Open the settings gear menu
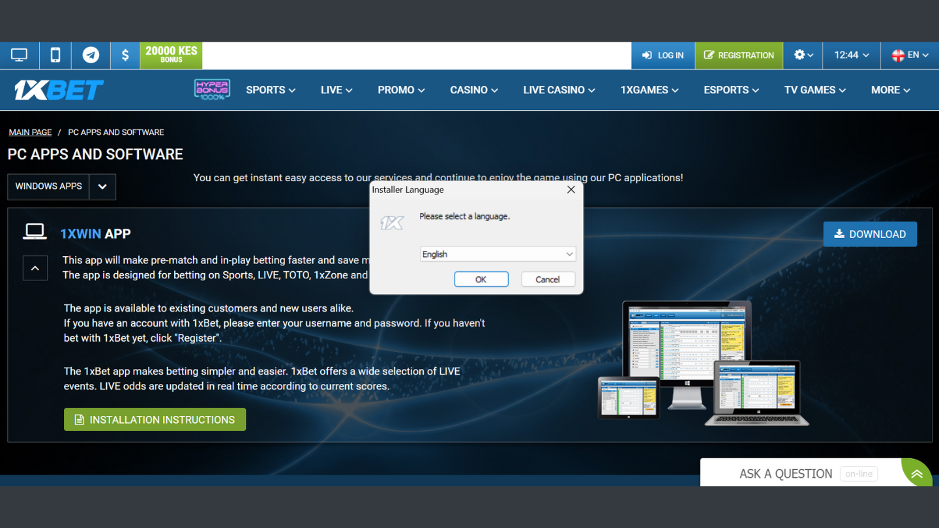Viewport: 939px width, 528px height. click(803, 55)
